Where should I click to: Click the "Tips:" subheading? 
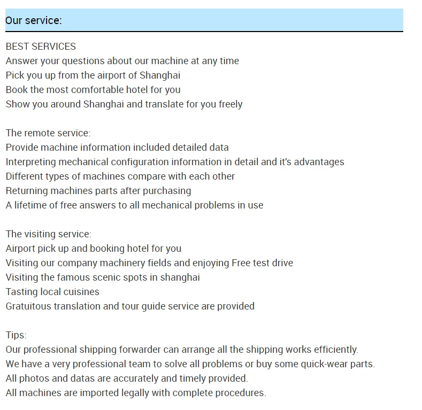16,335
